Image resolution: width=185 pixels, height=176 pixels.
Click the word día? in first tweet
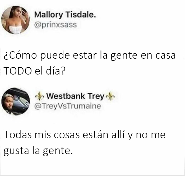click(x=55, y=71)
